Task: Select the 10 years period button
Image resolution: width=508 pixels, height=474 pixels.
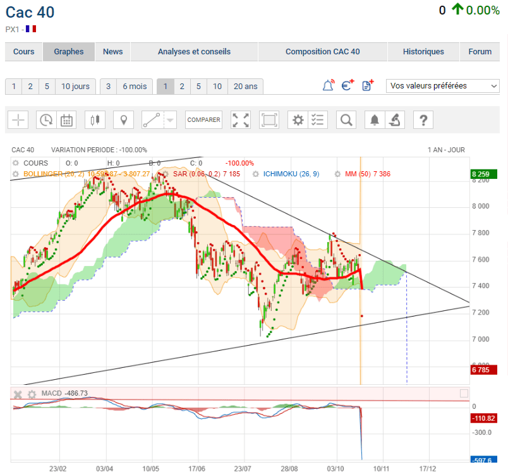Action: [217, 87]
